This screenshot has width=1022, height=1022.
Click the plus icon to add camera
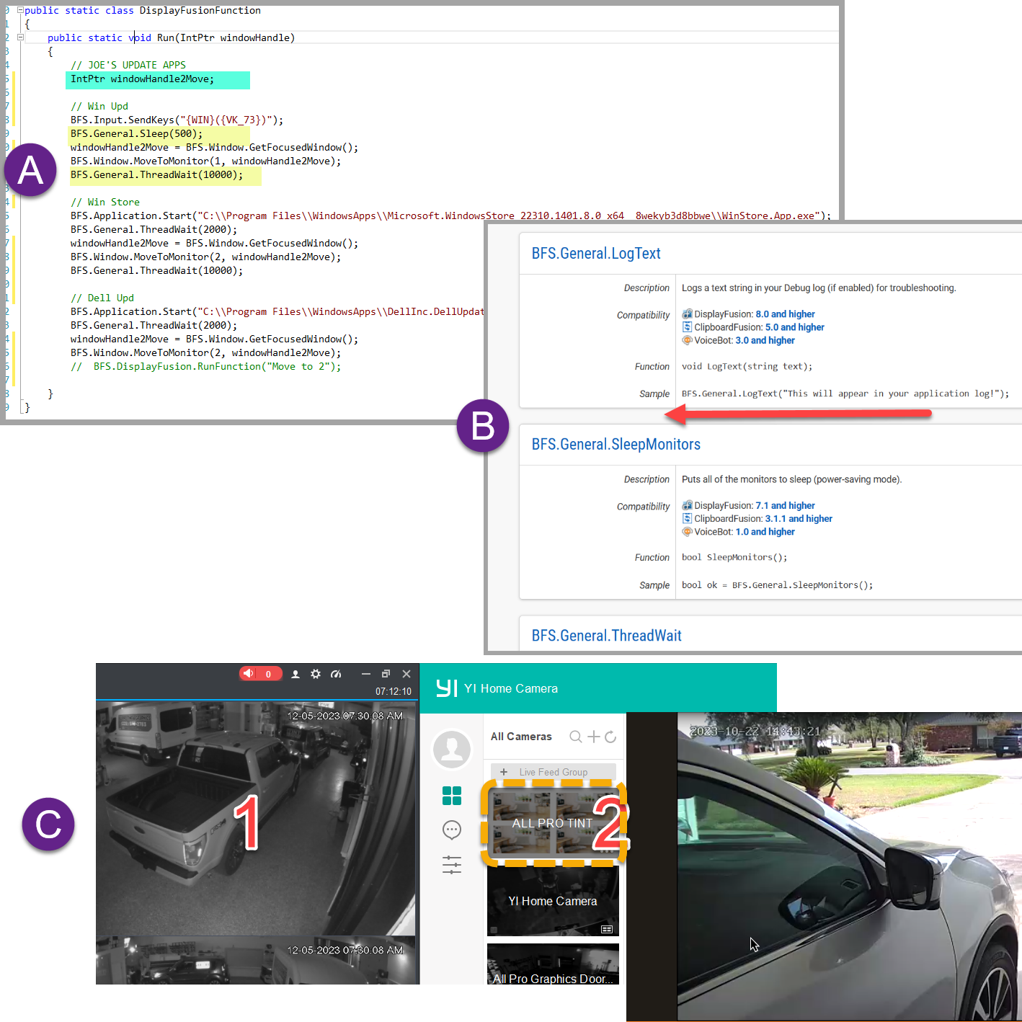593,737
